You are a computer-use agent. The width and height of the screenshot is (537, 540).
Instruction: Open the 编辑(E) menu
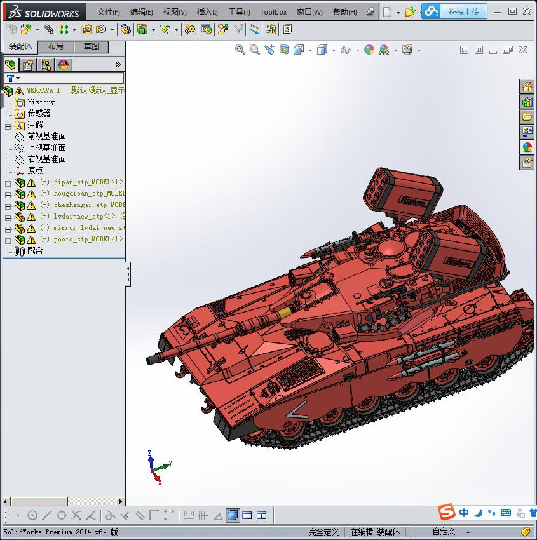coord(141,12)
